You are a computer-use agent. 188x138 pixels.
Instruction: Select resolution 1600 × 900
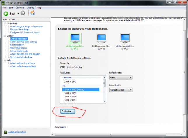70,100
